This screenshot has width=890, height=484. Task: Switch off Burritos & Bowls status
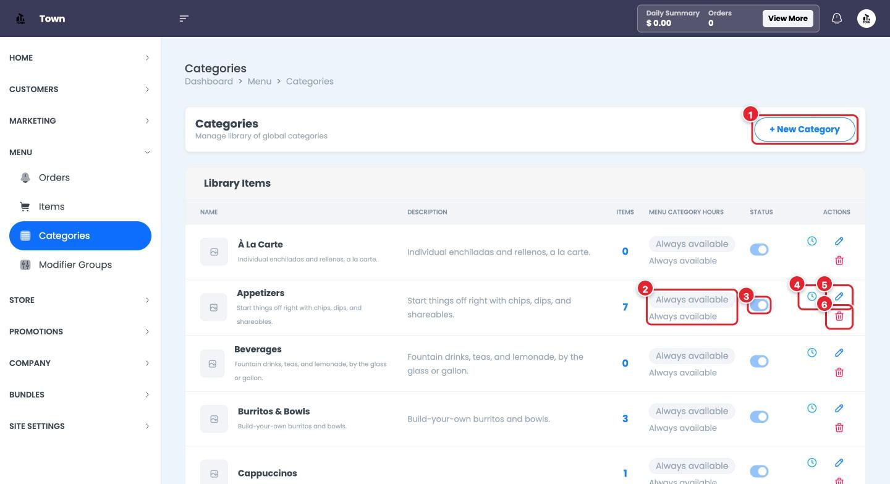click(x=759, y=417)
